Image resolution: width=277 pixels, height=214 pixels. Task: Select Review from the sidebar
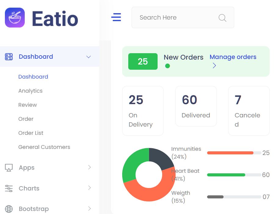[27, 105]
